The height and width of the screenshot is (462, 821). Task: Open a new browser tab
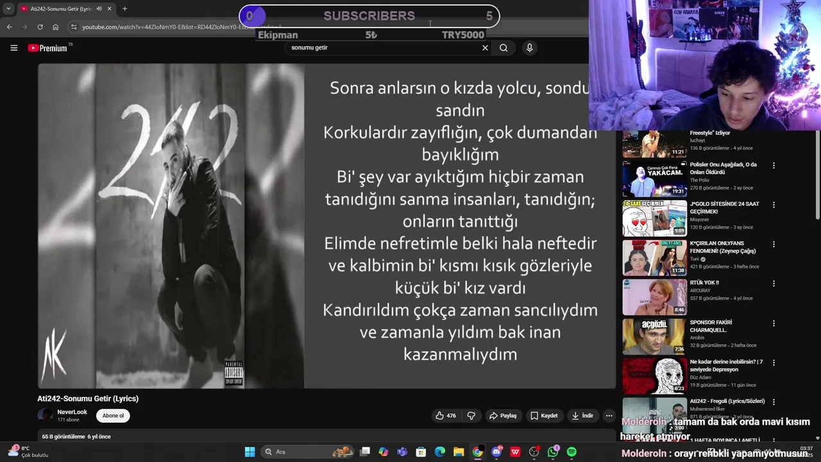pos(124,9)
